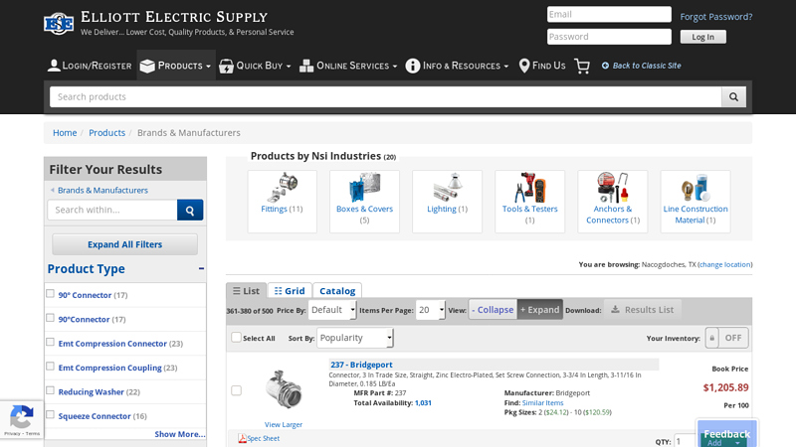Click the Log In button
The width and height of the screenshot is (796, 447).
pos(703,37)
